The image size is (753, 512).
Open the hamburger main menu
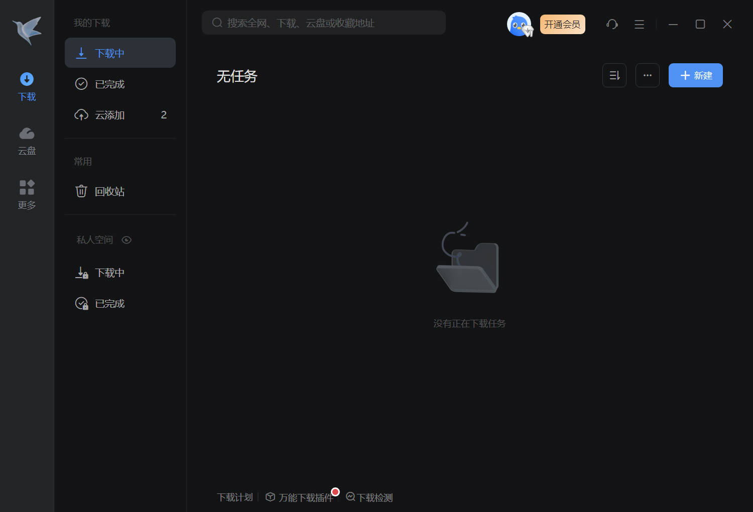point(639,24)
